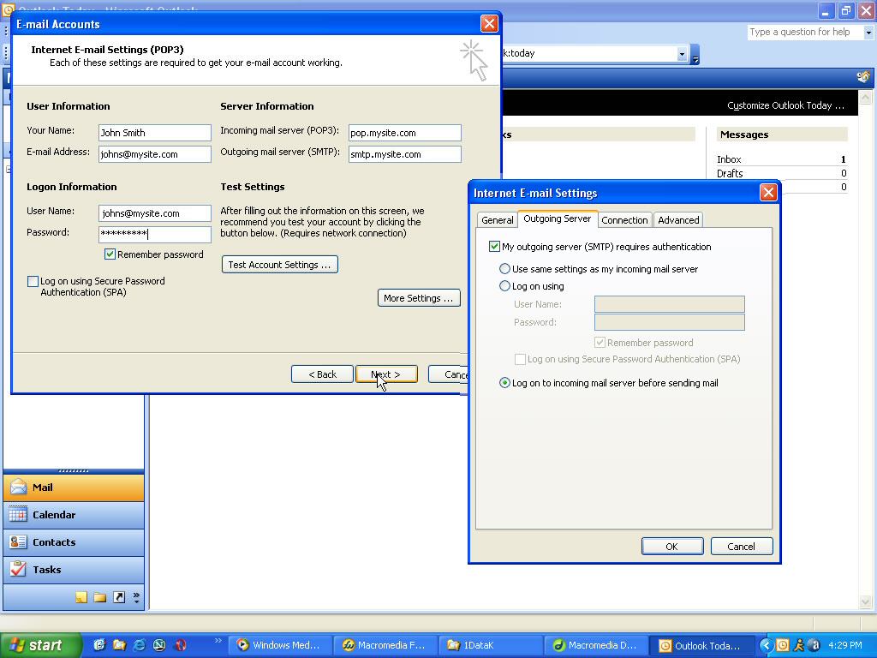Image resolution: width=877 pixels, height=658 pixels.
Task: Expand the address bar dropdown arrow
Action: (682, 54)
